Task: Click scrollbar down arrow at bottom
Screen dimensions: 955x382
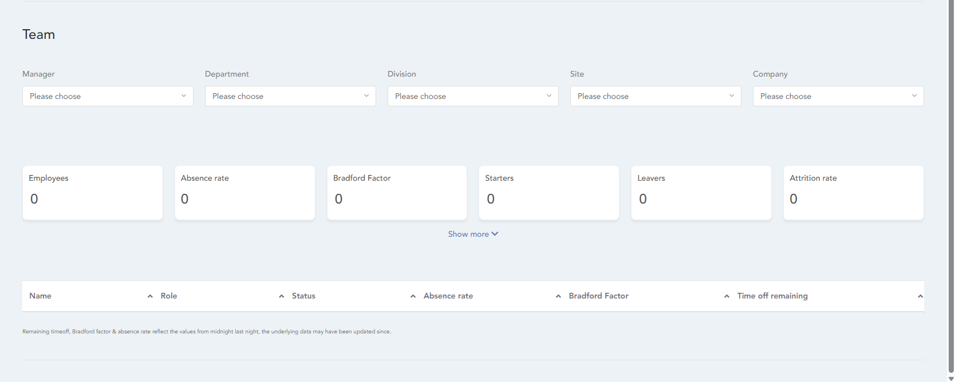Action: pyautogui.click(x=951, y=378)
